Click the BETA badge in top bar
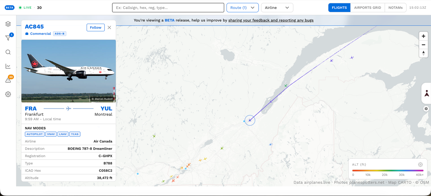 click(x=10, y=8)
